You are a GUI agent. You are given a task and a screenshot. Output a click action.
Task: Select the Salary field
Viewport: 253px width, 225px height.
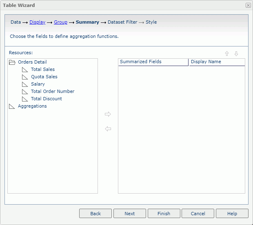38,84
